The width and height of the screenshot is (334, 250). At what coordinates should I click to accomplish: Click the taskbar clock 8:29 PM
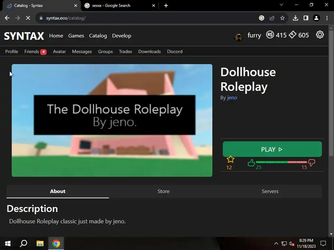pyautogui.click(x=306, y=243)
